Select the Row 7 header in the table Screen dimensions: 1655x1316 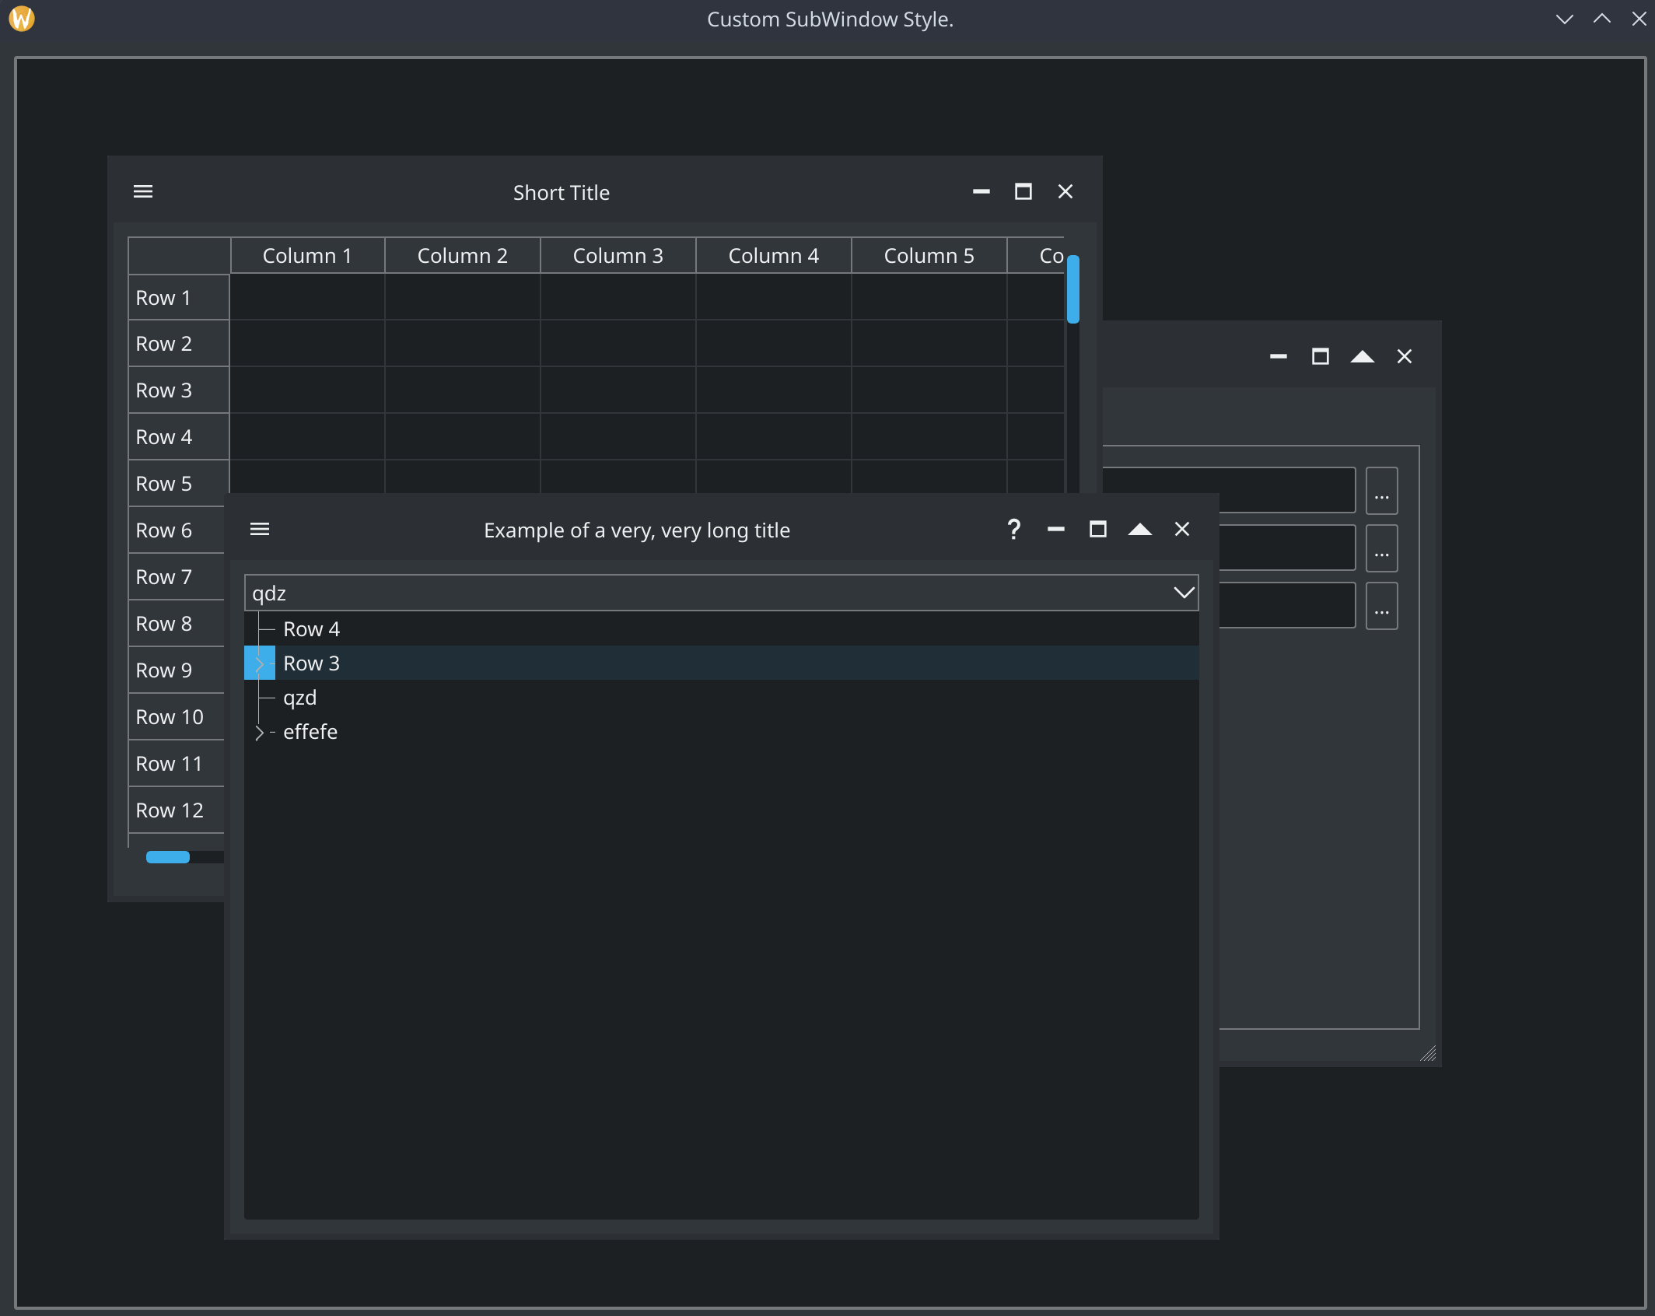pyautogui.click(x=177, y=576)
